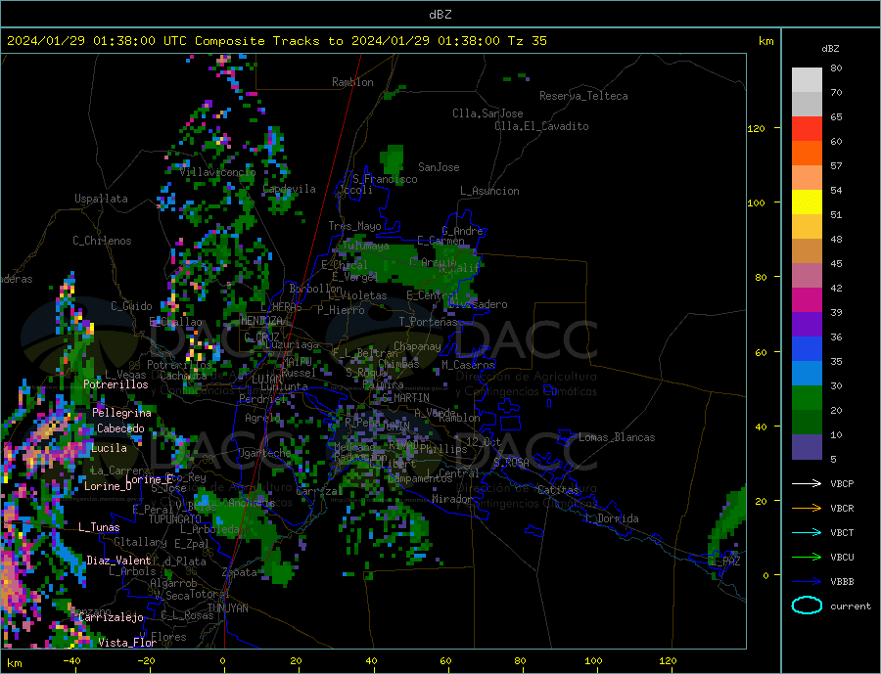Click the light gray 80 dBZ color swatch
881x674 pixels.
807,80
